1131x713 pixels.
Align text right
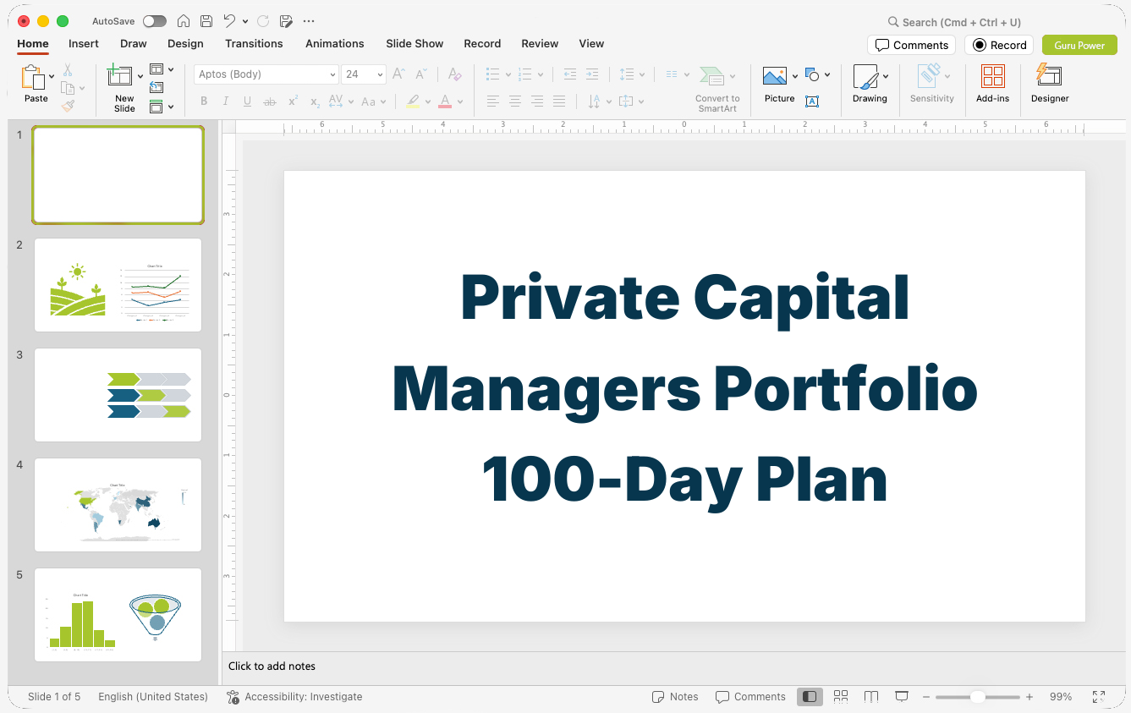[x=536, y=101]
